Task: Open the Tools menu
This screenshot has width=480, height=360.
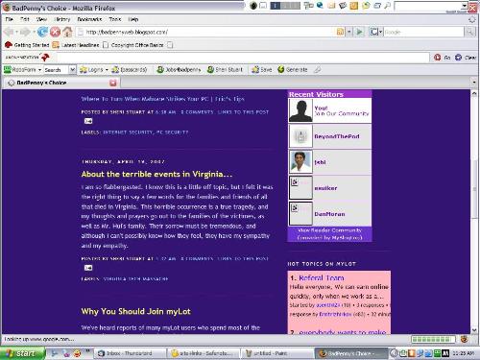Action: coord(115,19)
